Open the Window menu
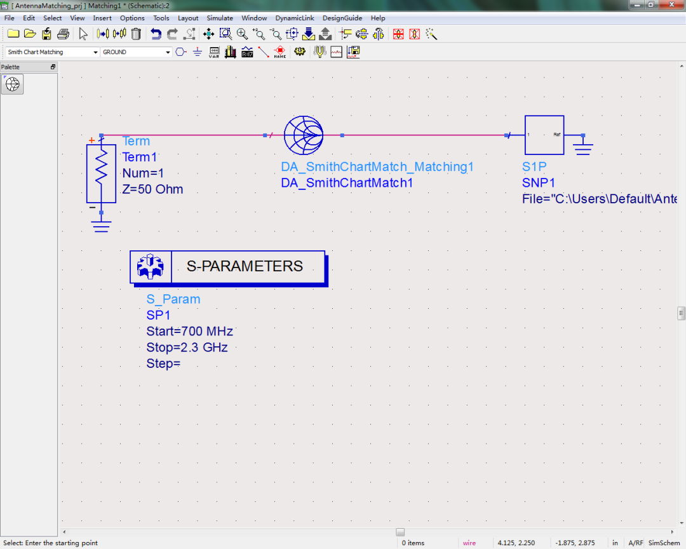The image size is (686, 549). tap(254, 18)
